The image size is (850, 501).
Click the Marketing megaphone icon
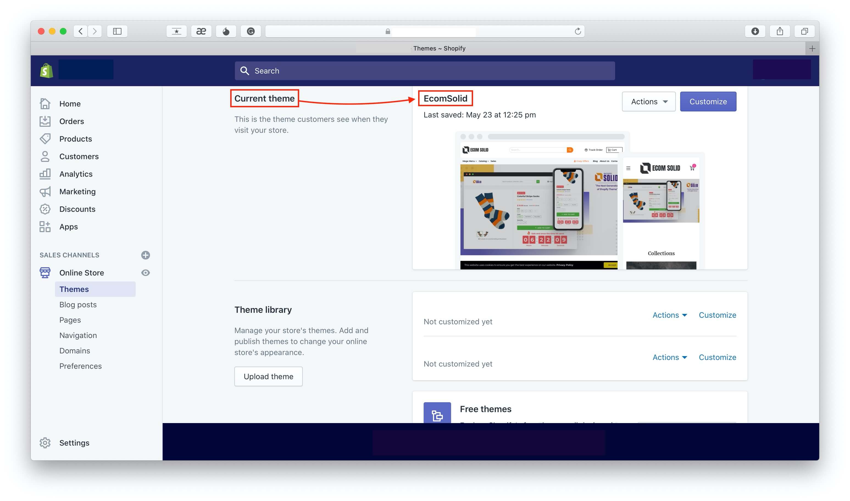(x=45, y=192)
